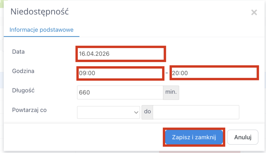Close the Niedostępność dialog with the X
The width and height of the screenshot is (266, 153).
[x=254, y=13]
